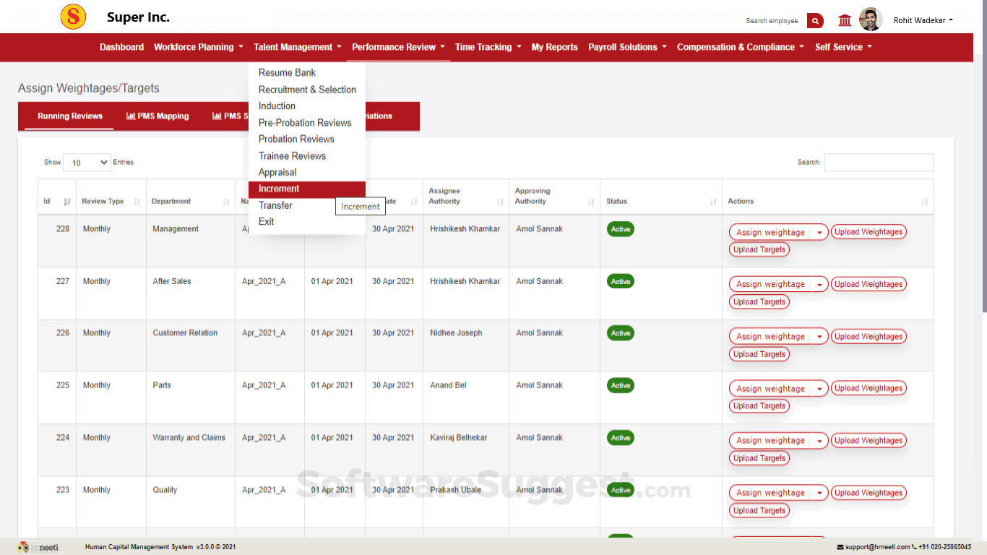Screen dimensions: 987x555
Task: Open My Reports
Action: (555, 47)
